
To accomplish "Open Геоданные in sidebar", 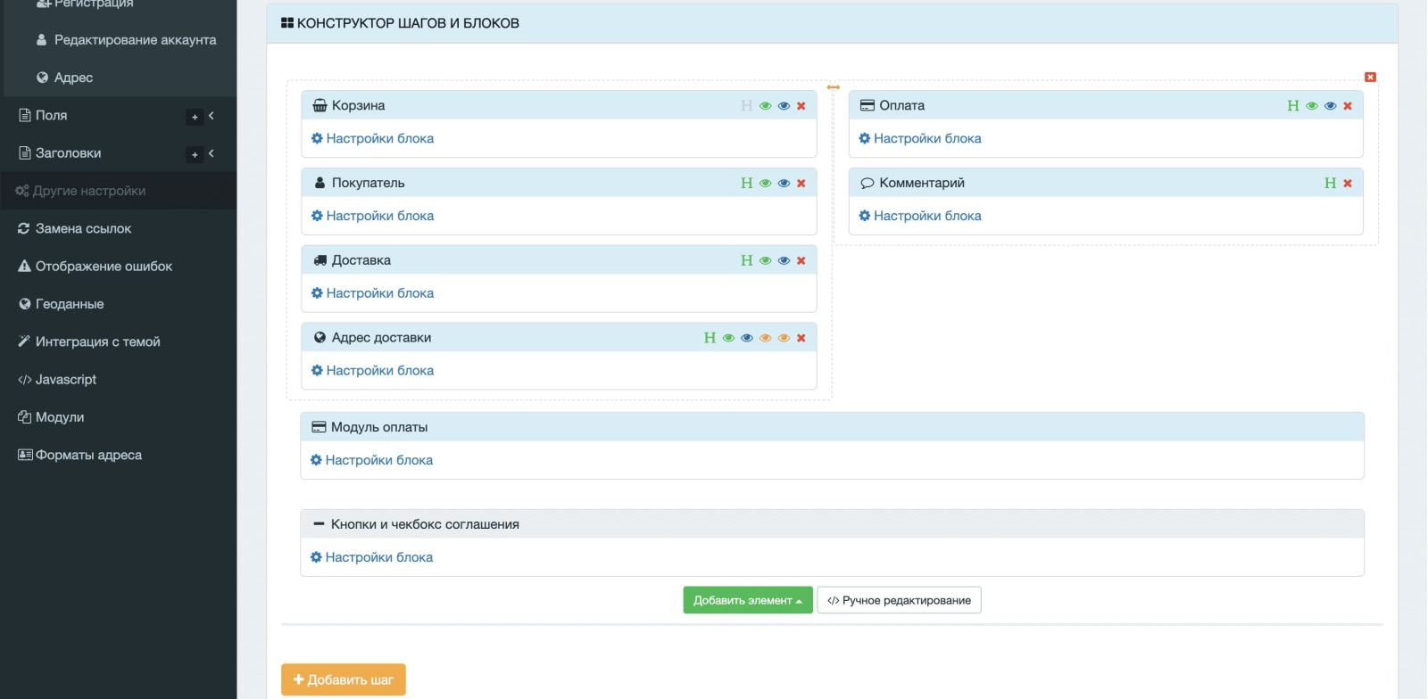I will pos(61,304).
